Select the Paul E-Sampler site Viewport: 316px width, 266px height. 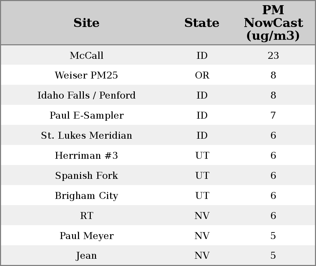pos(86,116)
